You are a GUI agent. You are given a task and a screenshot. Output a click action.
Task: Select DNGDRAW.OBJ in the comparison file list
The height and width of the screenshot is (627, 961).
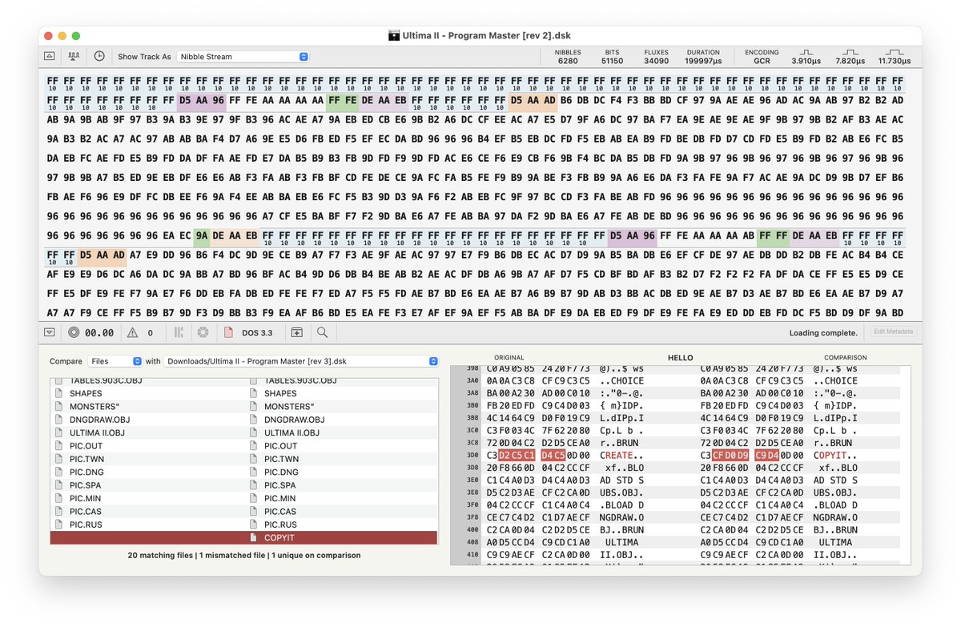click(x=295, y=420)
